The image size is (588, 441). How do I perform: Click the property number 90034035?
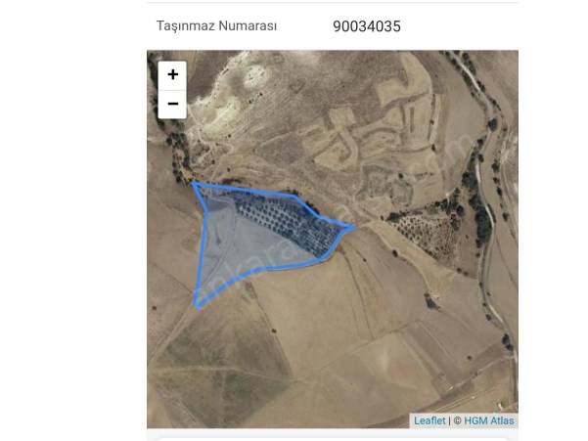367,26
